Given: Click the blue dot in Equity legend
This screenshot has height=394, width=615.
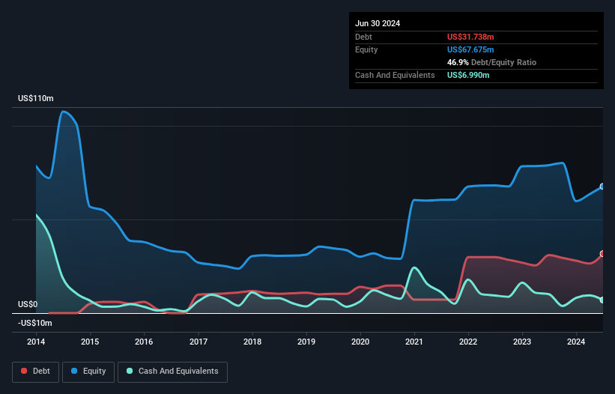Looking at the screenshot, I should point(73,371).
